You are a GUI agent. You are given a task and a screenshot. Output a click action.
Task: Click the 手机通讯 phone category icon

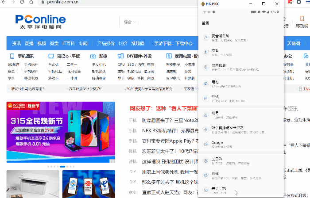(12, 56)
